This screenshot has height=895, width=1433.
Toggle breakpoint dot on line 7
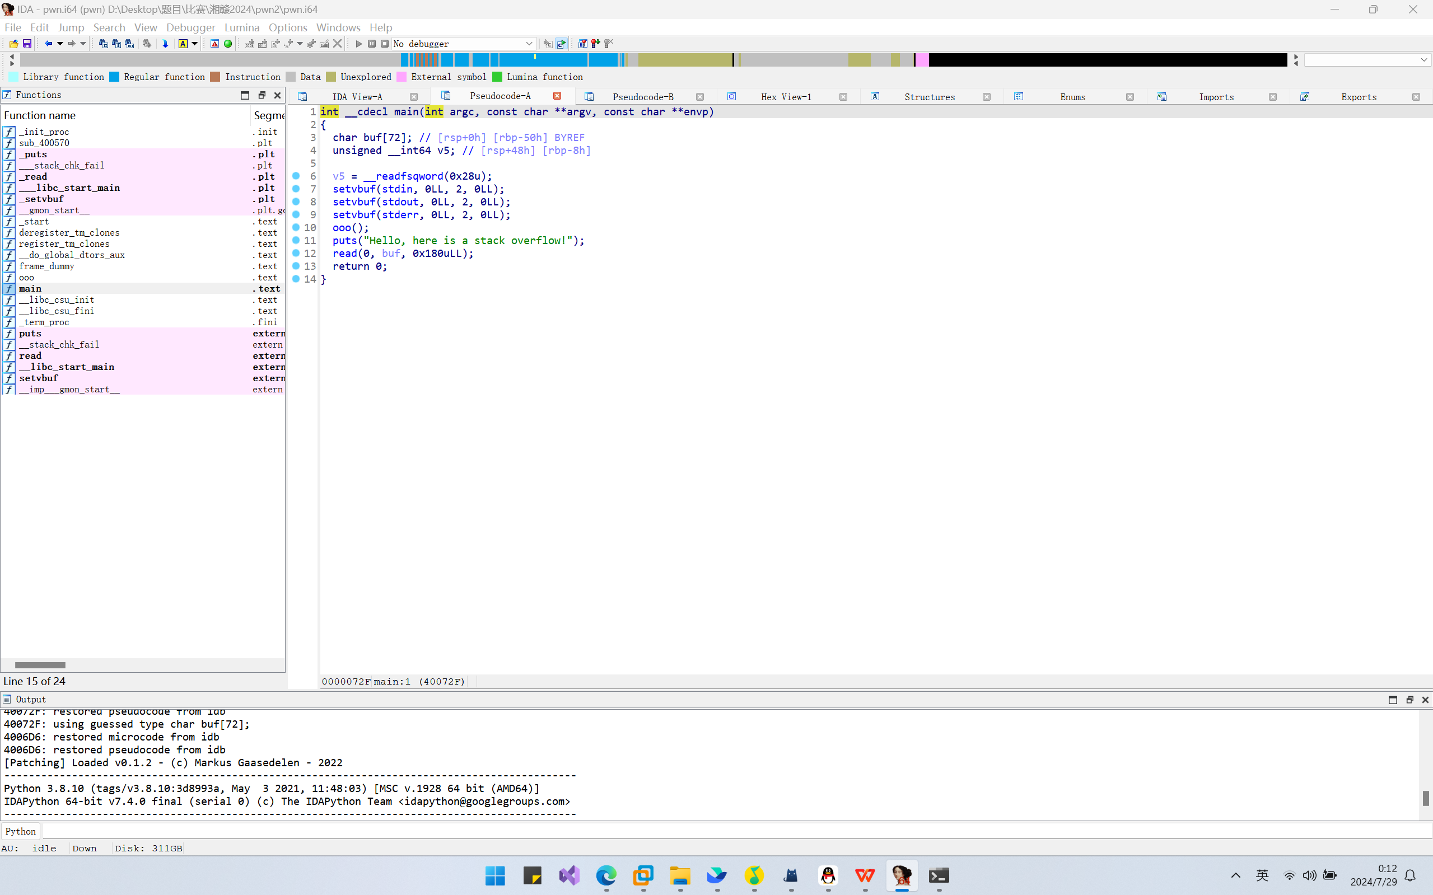(x=296, y=189)
